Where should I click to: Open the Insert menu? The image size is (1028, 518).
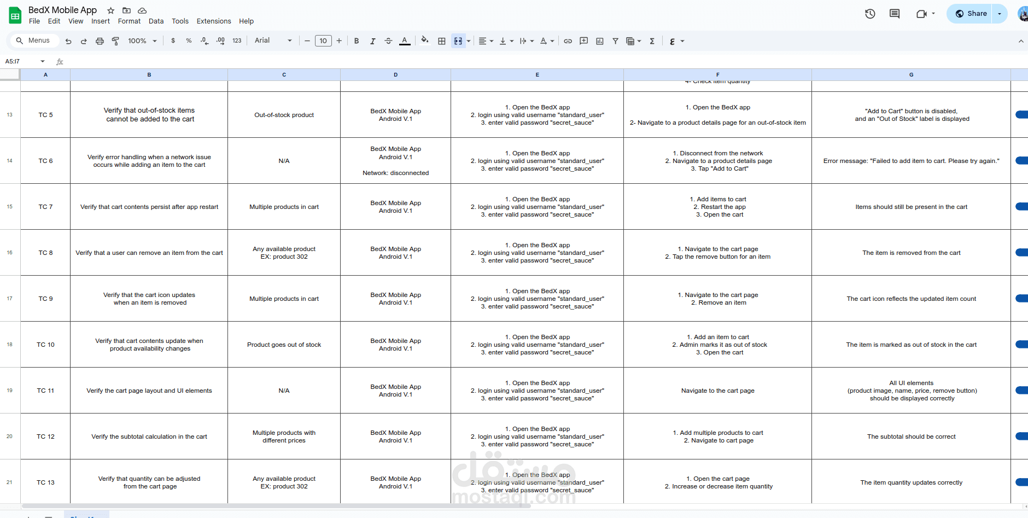[101, 21]
